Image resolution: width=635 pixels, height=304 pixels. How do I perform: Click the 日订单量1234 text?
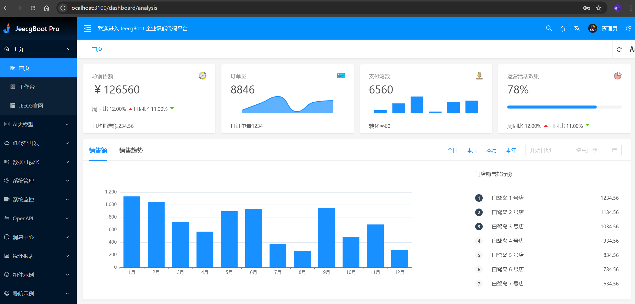coord(246,126)
